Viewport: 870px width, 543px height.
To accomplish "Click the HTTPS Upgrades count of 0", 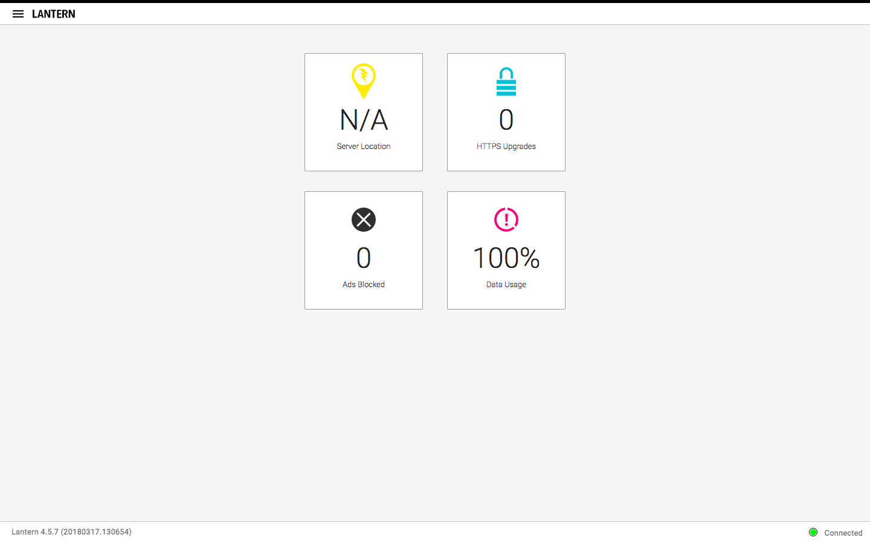I will [506, 120].
